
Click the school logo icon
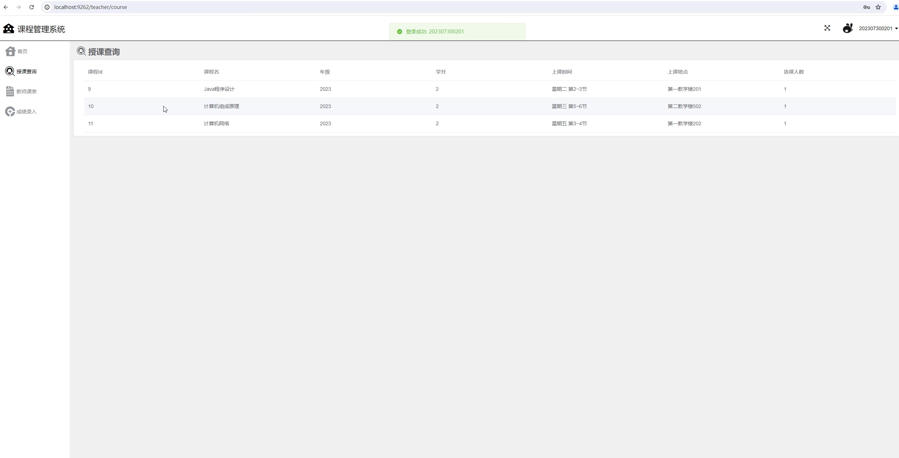pyautogui.click(x=9, y=29)
